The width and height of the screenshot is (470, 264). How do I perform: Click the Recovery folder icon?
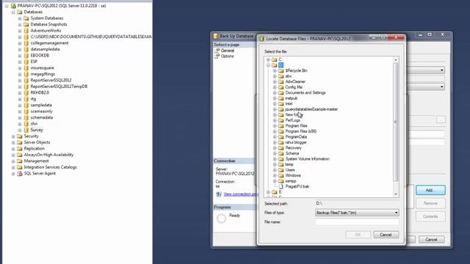point(281,148)
